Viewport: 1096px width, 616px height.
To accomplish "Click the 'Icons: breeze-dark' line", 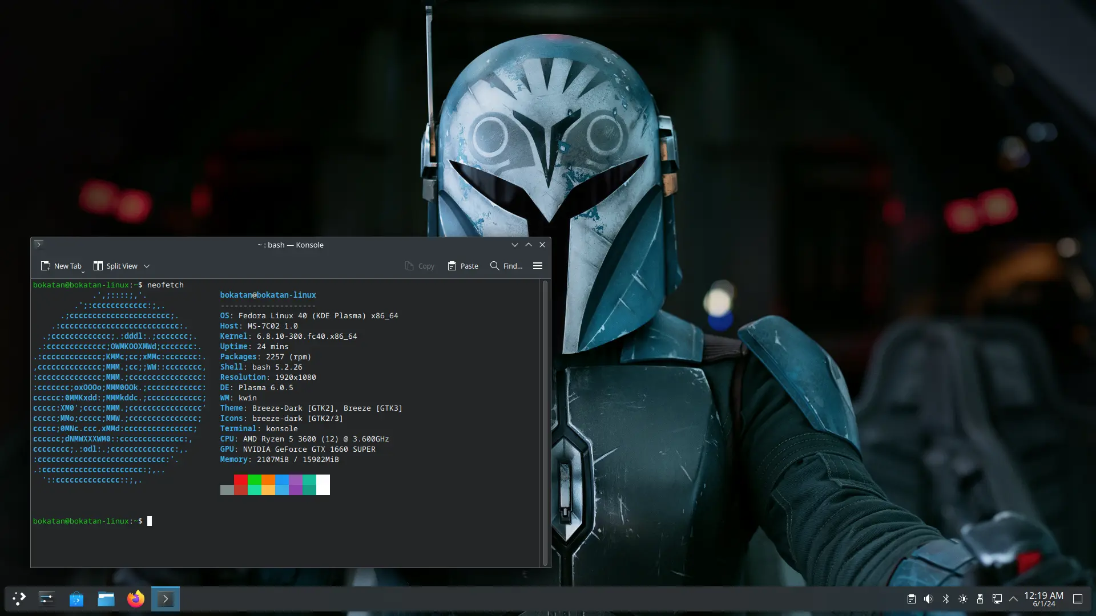I will point(282,418).
